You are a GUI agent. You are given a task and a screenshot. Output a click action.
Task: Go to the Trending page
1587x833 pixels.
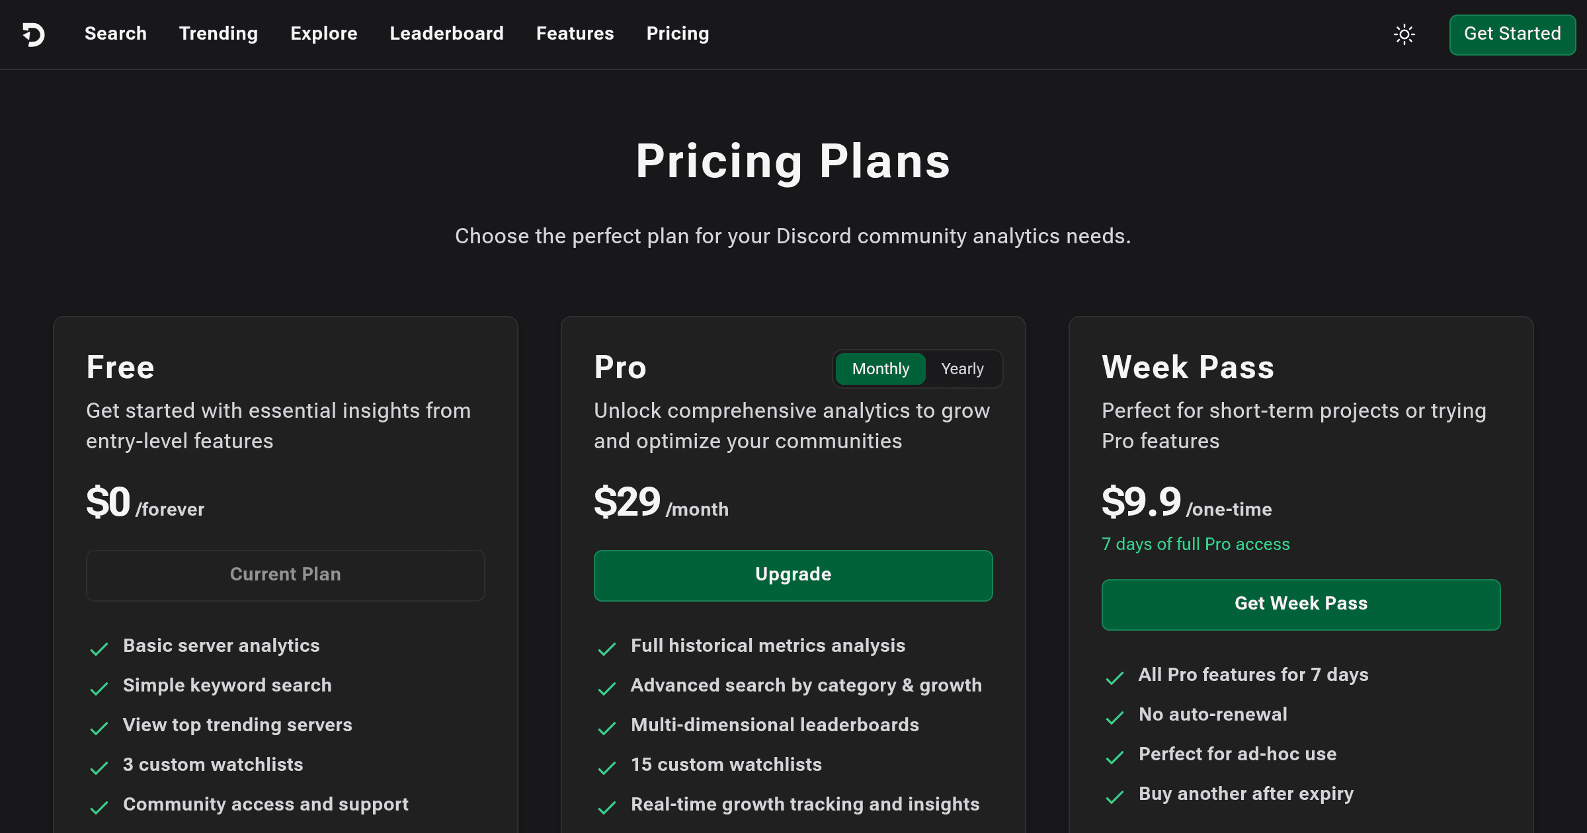tap(218, 34)
